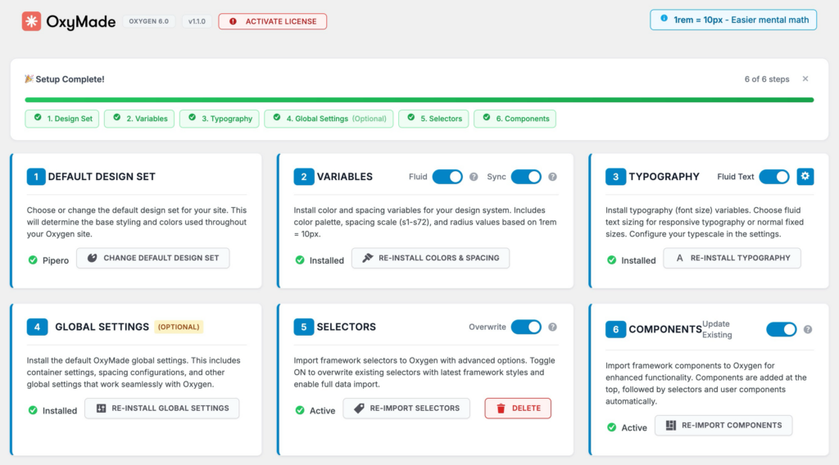Click Re-install Typography button
This screenshot has width=839, height=465.
tap(732, 258)
